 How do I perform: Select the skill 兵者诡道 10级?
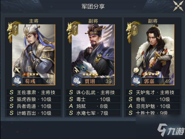[34, 106]
